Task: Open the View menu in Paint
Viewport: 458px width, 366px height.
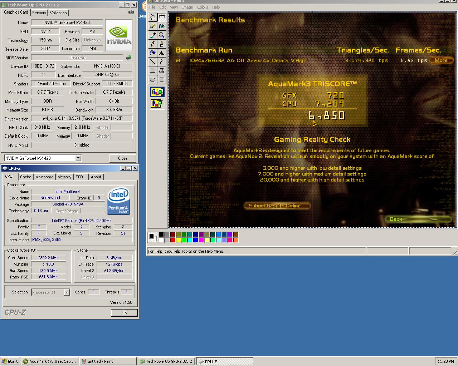Action: [174, 7]
